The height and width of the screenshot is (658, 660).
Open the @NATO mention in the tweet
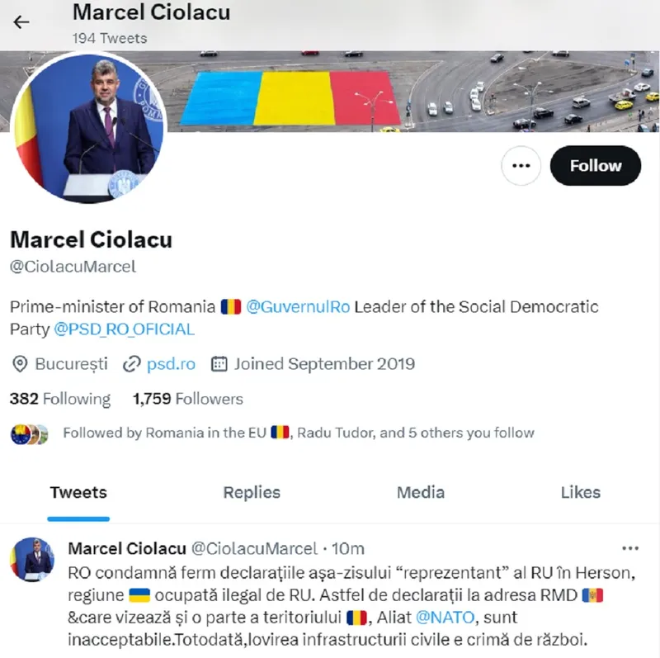tap(445, 618)
